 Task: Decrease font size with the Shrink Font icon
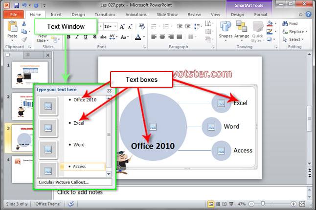(x=130, y=26)
